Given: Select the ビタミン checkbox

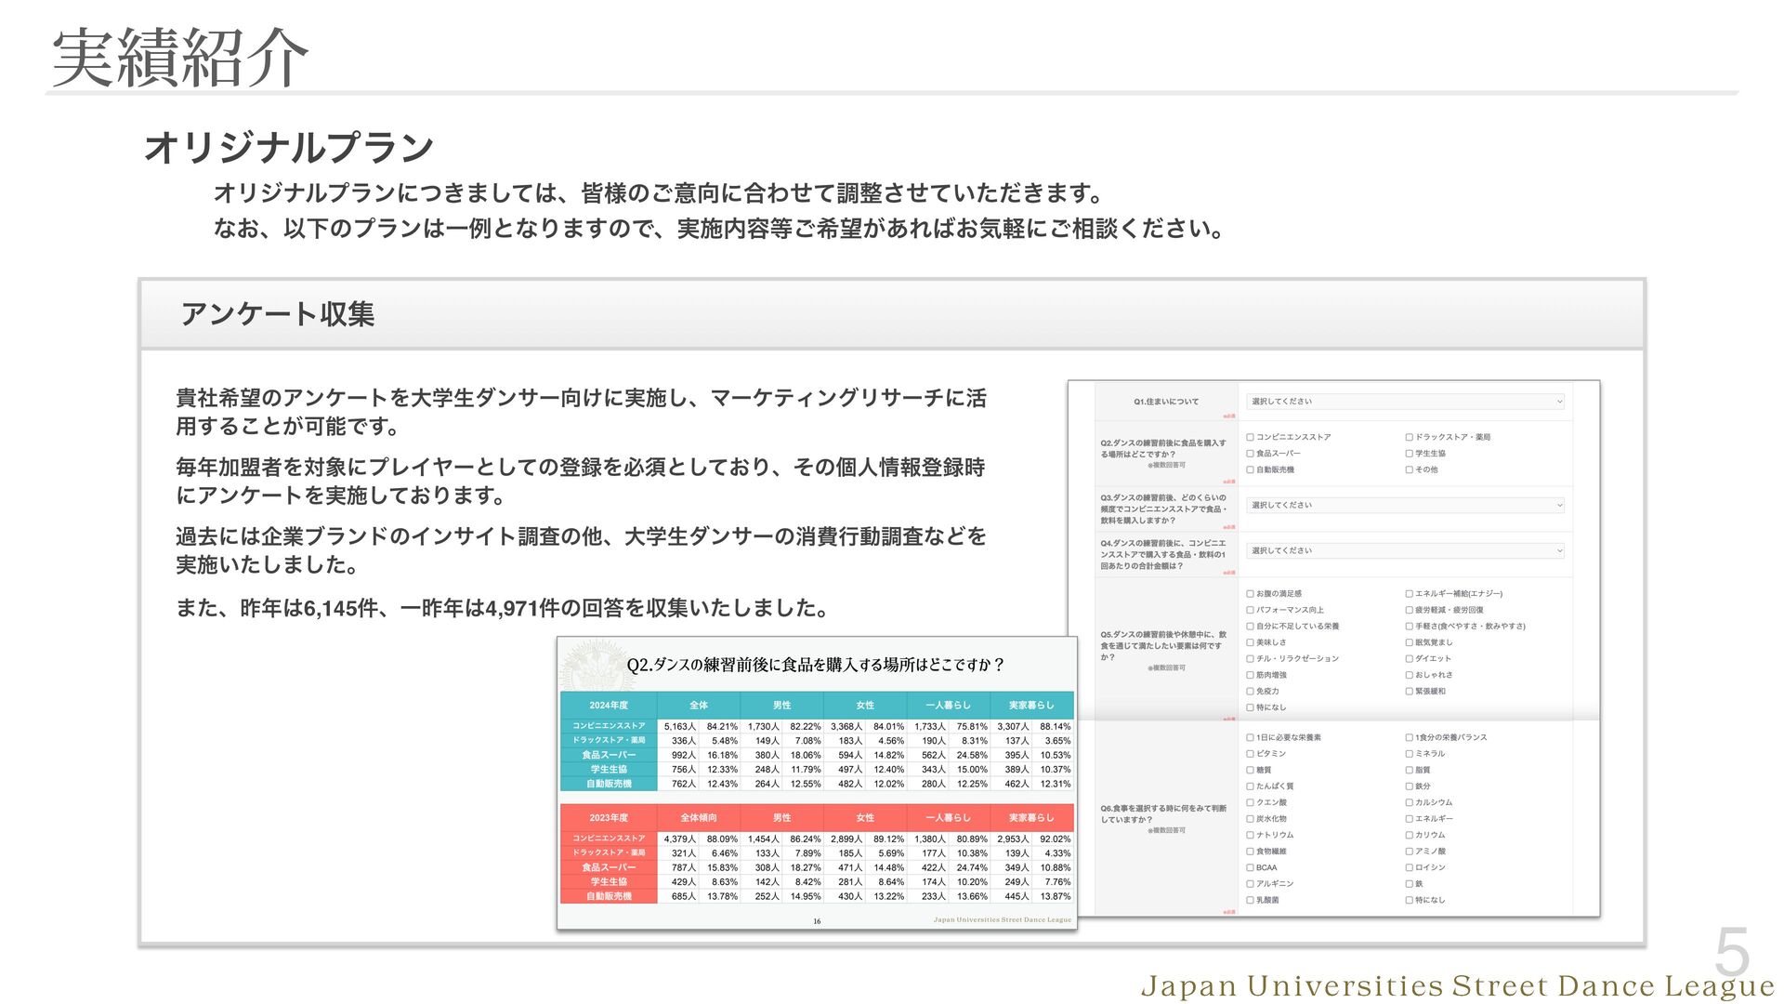Looking at the screenshot, I should (1251, 754).
